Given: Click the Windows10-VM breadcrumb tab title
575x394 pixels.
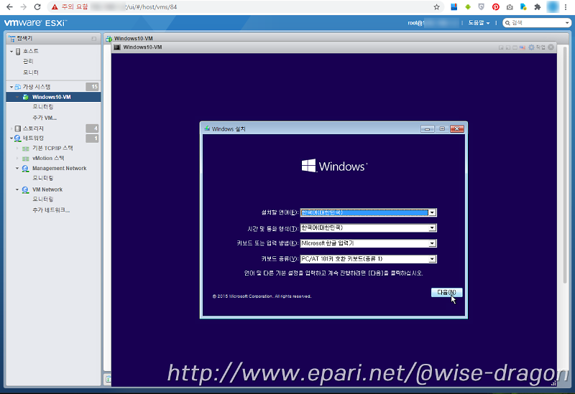Looking at the screenshot, I should [x=134, y=39].
